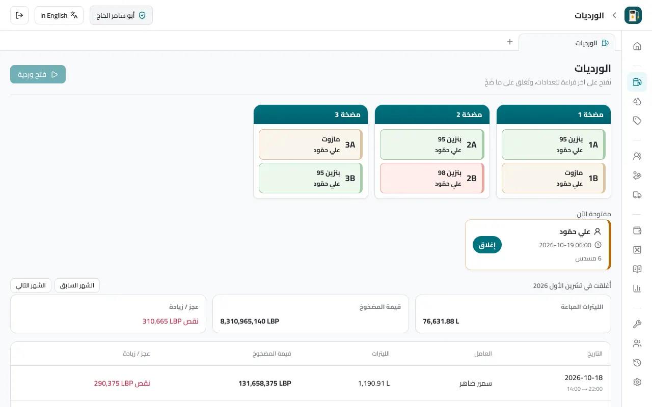
Task: Click the 2026-10-18 shift row date
Action: [x=584, y=378]
